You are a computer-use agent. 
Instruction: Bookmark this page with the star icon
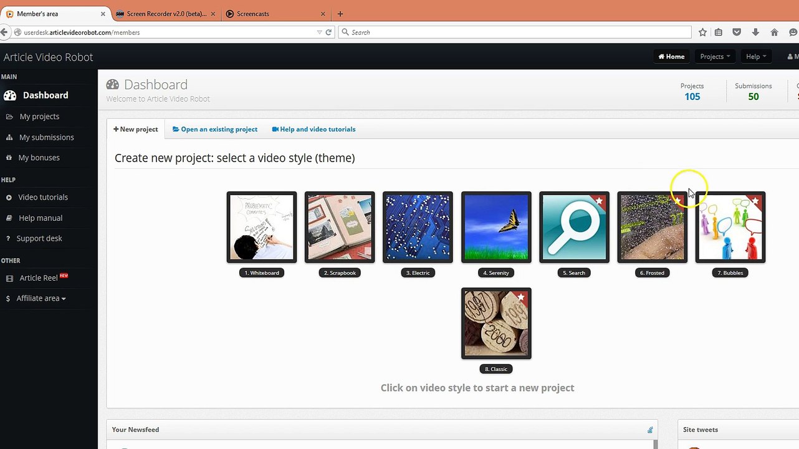702,32
